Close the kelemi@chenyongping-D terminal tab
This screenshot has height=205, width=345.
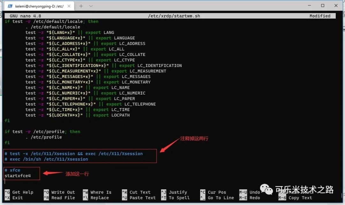(x=69, y=6)
